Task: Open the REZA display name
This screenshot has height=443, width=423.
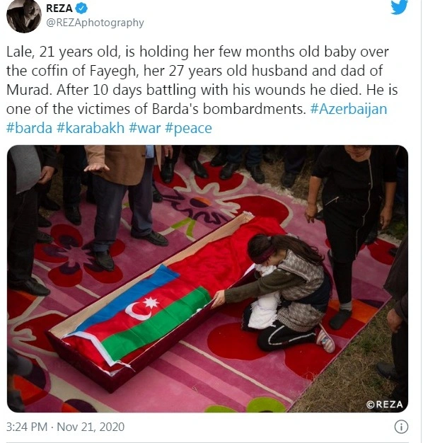Action: click(x=59, y=8)
